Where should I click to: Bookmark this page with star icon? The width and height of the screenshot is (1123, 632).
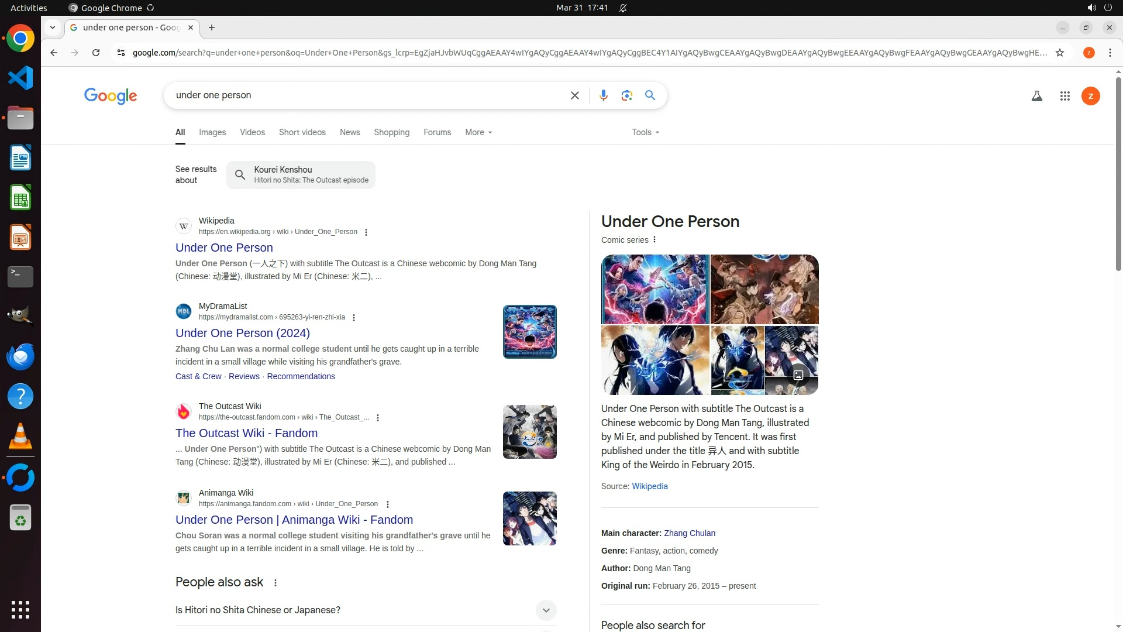pos(1059,53)
